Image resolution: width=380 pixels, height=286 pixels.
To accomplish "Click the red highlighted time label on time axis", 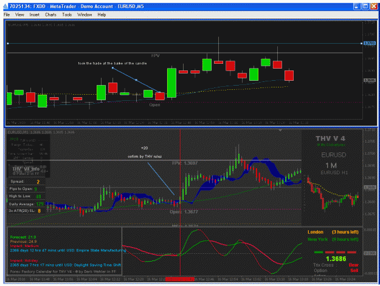I will 180,279.
